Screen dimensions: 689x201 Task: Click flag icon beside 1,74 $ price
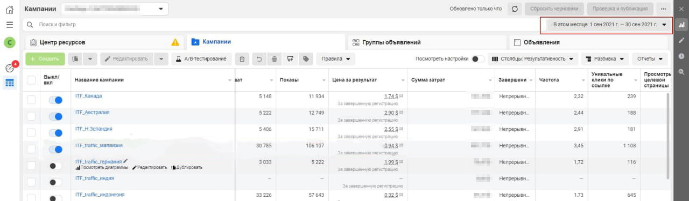point(402,96)
